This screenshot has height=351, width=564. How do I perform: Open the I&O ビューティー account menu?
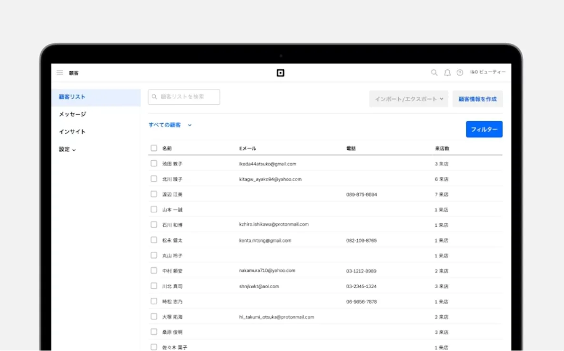[x=487, y=72]
